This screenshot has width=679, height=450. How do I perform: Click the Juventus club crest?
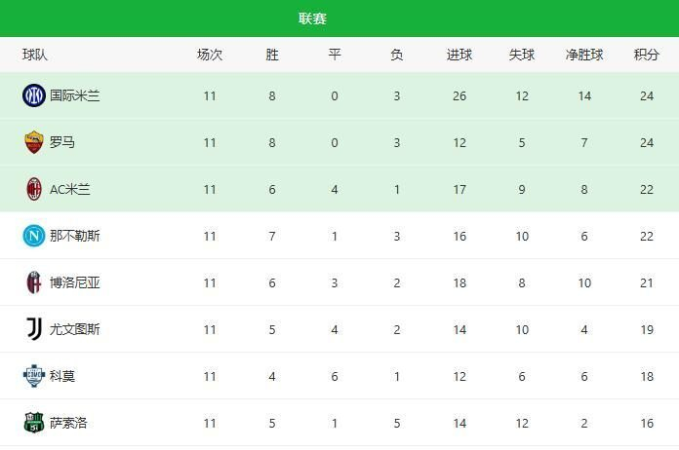(34, 329)
